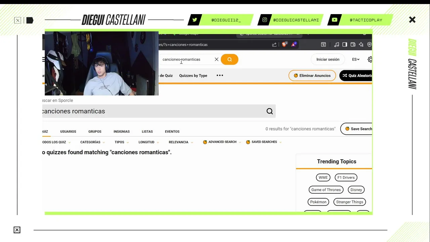Expand the Categorías filter dropdown
Viewport: 430px width, 242px height.
(x=92, y=142)
